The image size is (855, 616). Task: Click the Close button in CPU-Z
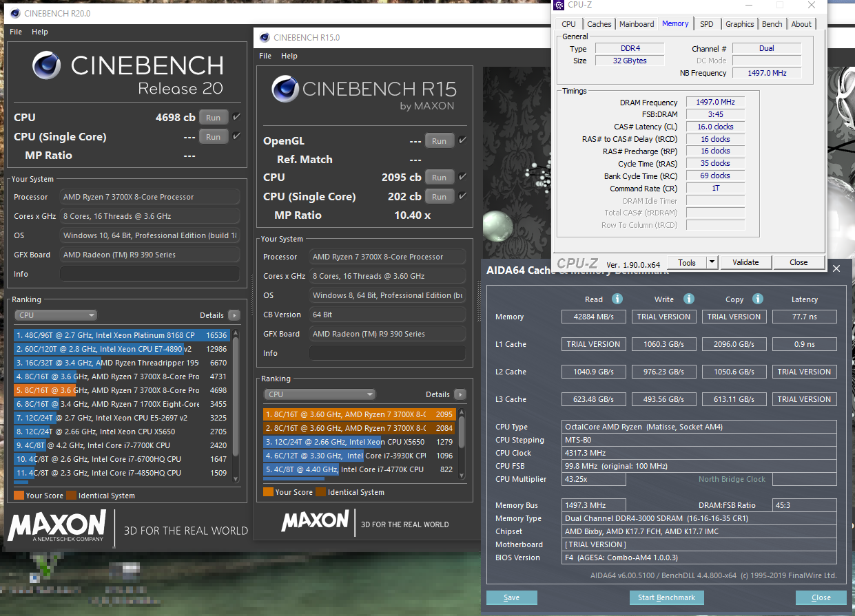(799, 262)
